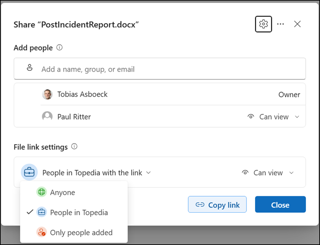The height and width of the screenshot is (245, 320).
Task: Click the Owner label
Action: [x=289, y=94]
